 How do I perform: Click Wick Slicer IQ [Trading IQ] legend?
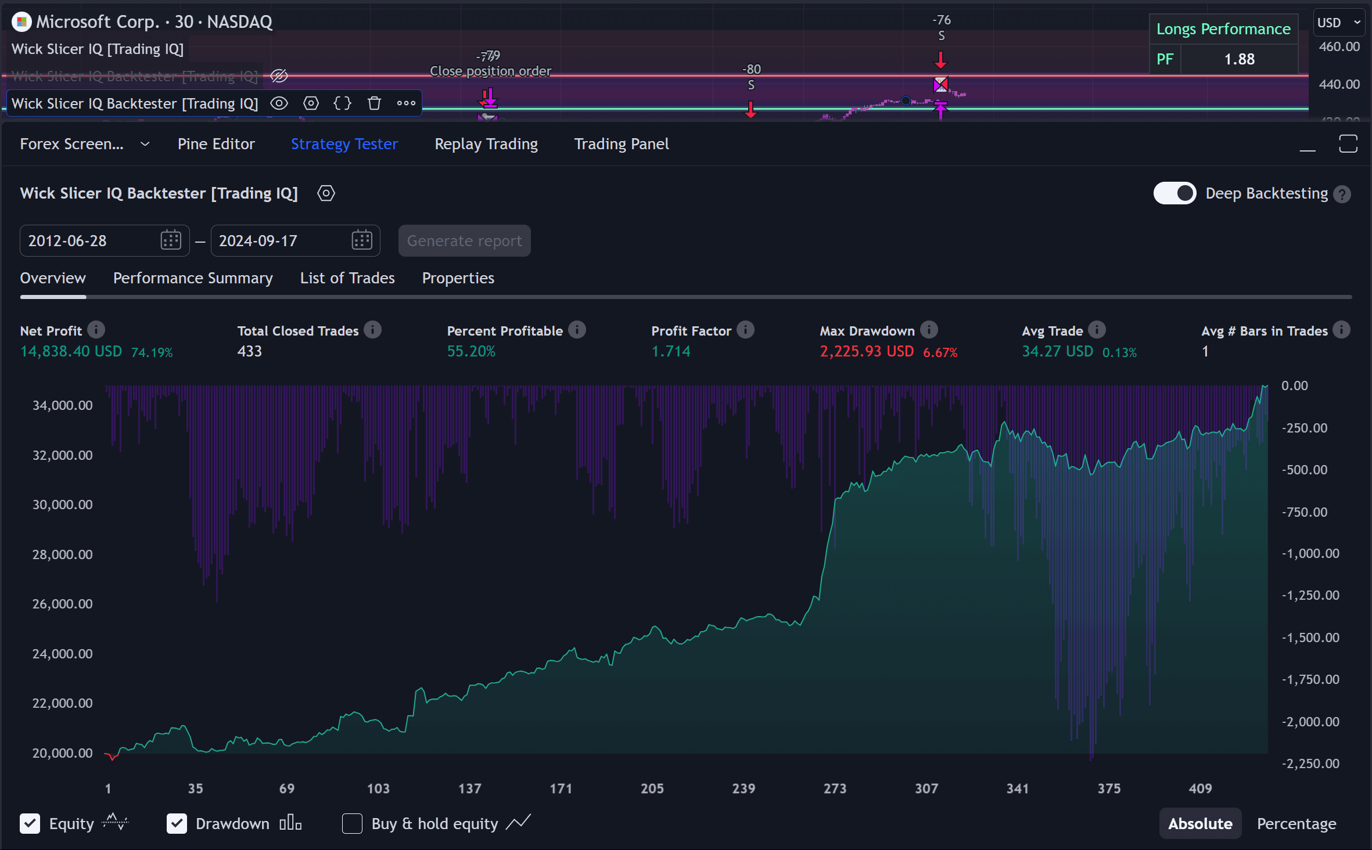[x=98, y=49]
